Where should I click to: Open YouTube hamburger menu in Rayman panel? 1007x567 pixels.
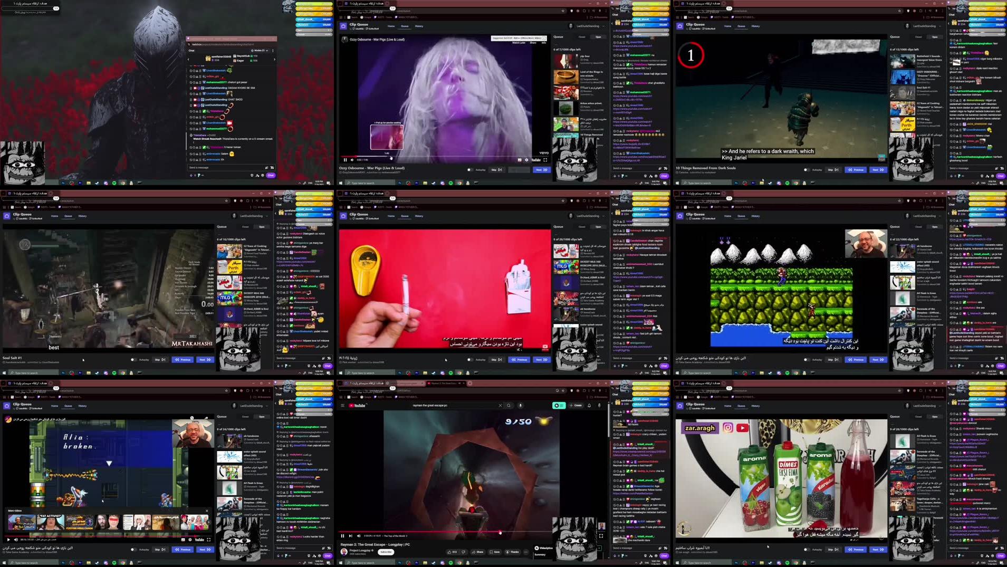(342, 406)
